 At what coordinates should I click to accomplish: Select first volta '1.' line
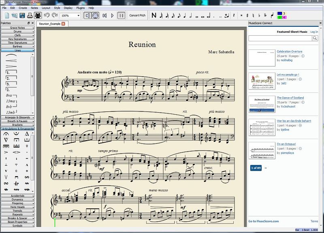[11, 73]
